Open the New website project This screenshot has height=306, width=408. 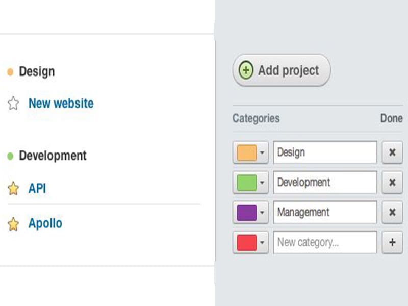[x=61, y=104]
